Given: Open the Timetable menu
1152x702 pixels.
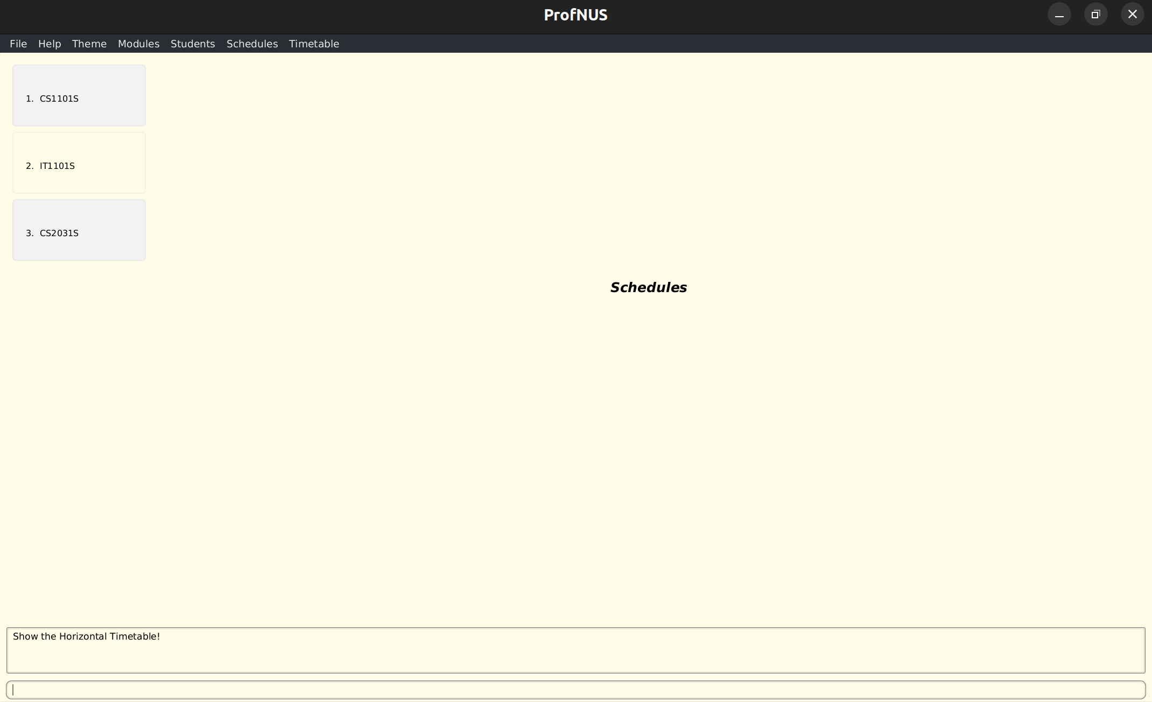Looking at the screenshot, I should 314,44.
